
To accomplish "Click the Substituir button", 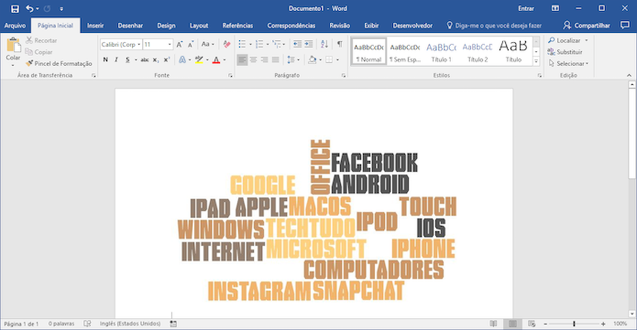I will pyautogui.click(x=566, y=52).
